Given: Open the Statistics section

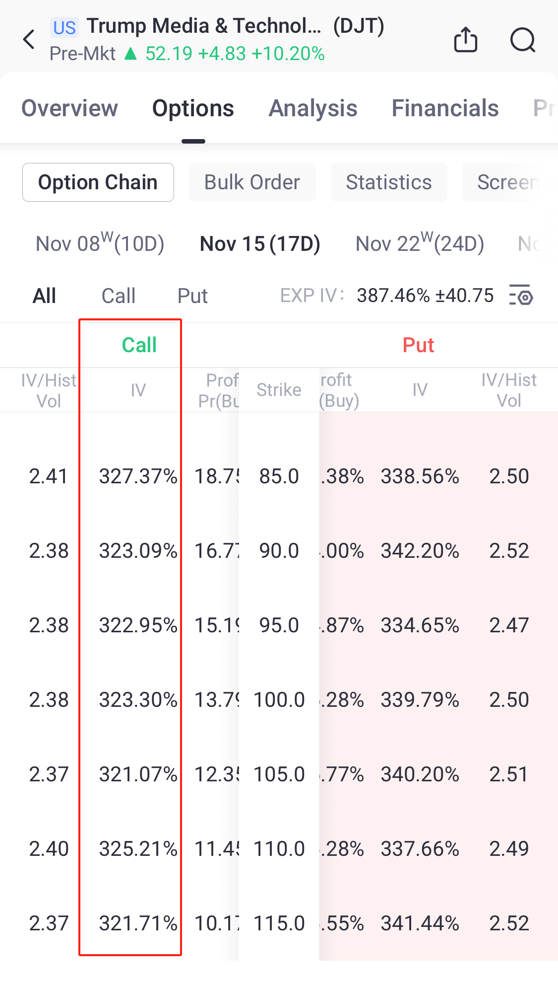Looking at the screenshot, I should click(x=388, y=182).
